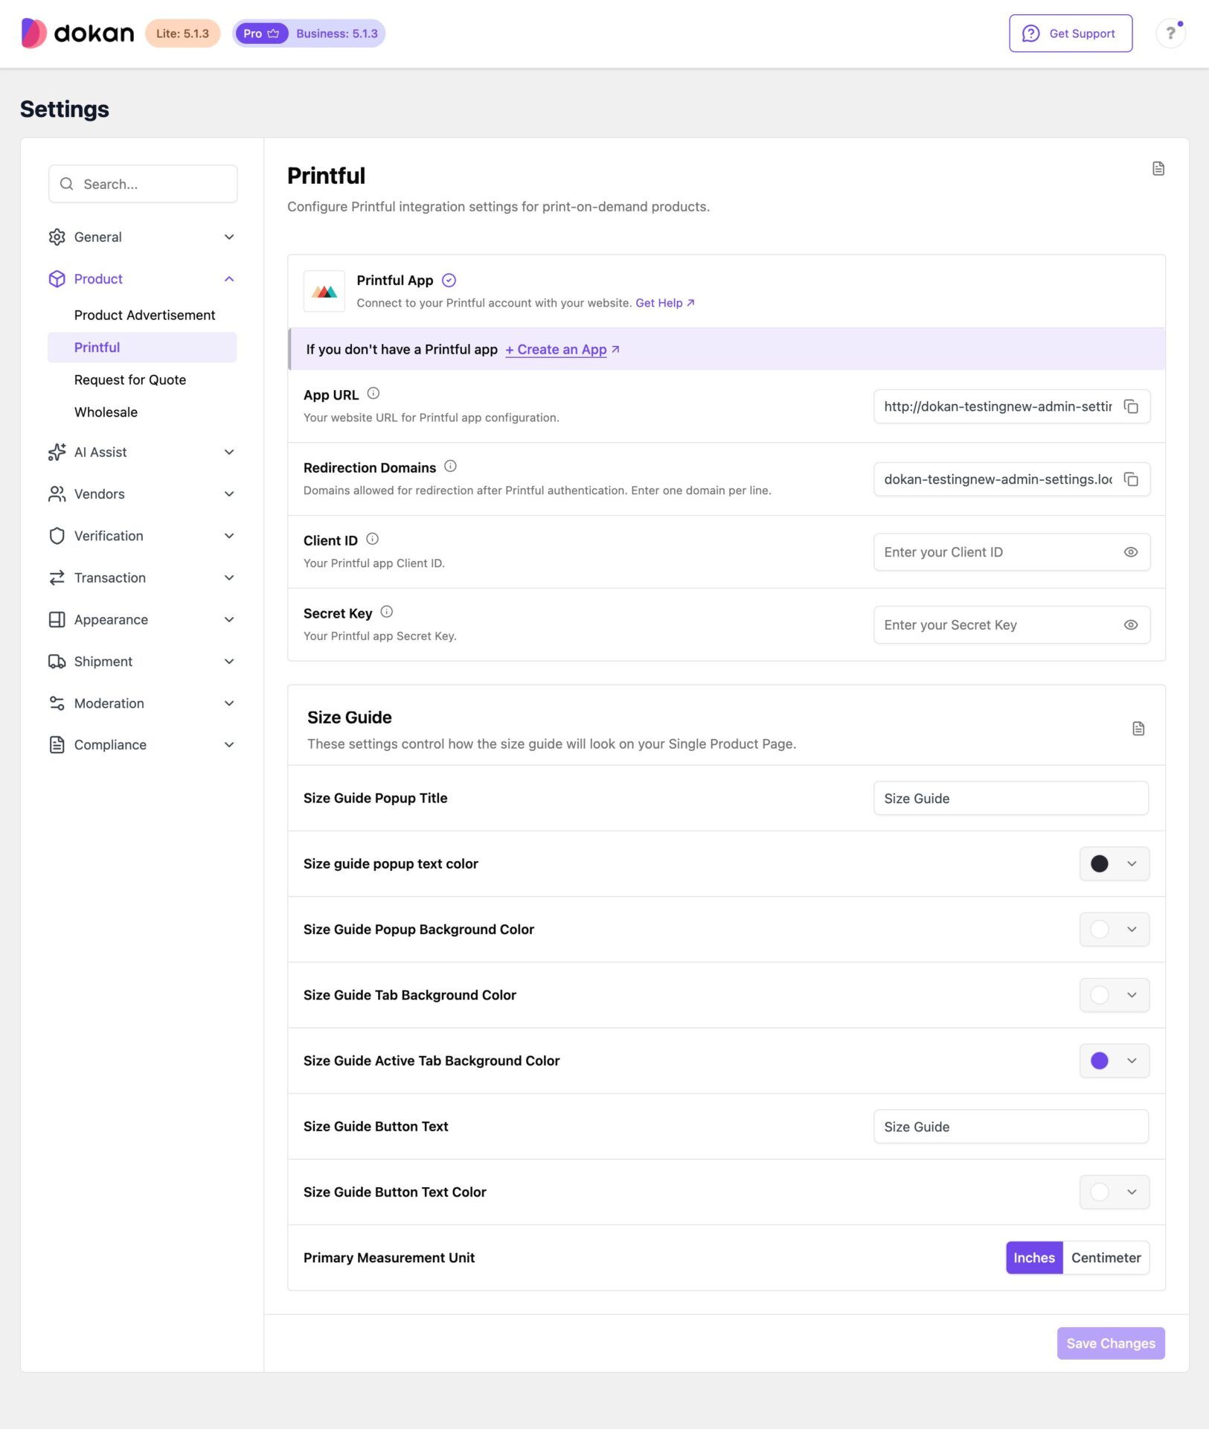1209x1429 pixels.
Task: Expand the Appearance chevron
Action: [x=229, y=620]
